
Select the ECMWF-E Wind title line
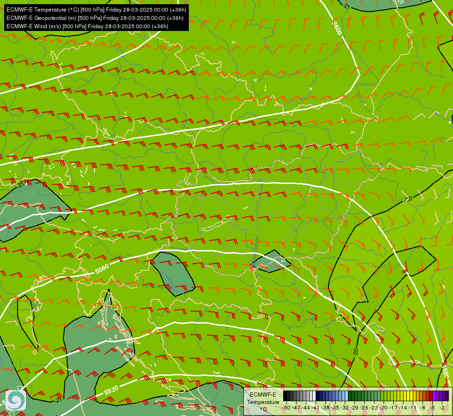(87, 26)
